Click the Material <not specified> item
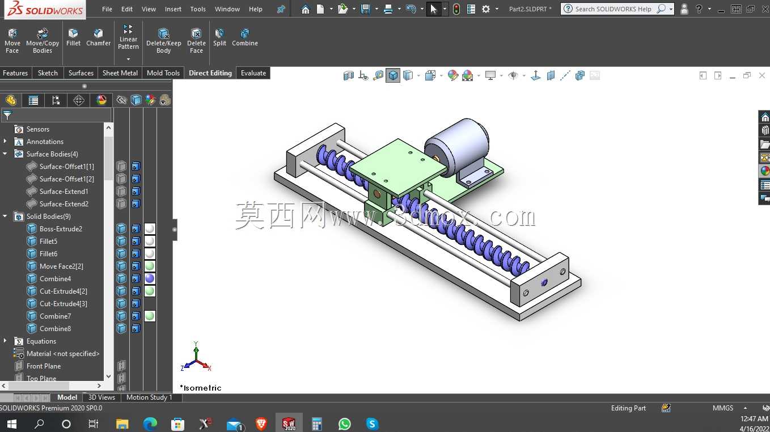Viewport: 770px width, 432px height. click(63, 353)
